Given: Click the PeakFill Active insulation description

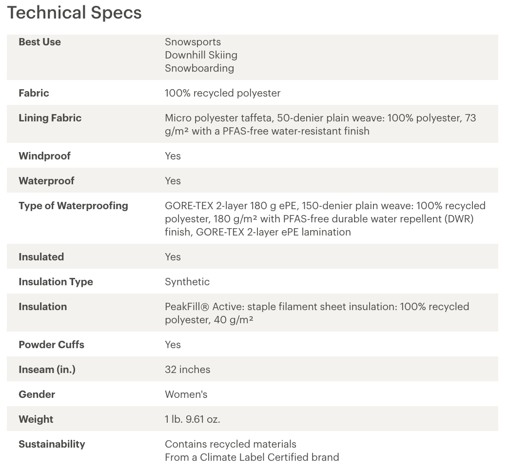Looking at the screenshot, I should (x=317, y=313).
